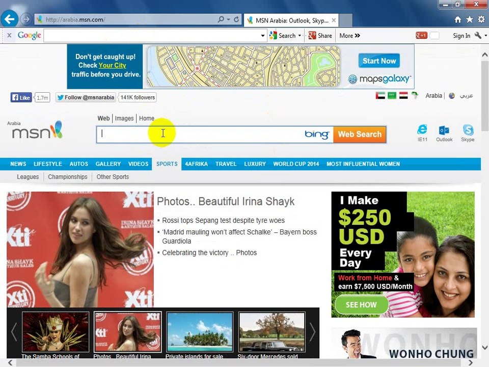Select the Home search tab
This screenshot has width=489, height=367.
147,118
